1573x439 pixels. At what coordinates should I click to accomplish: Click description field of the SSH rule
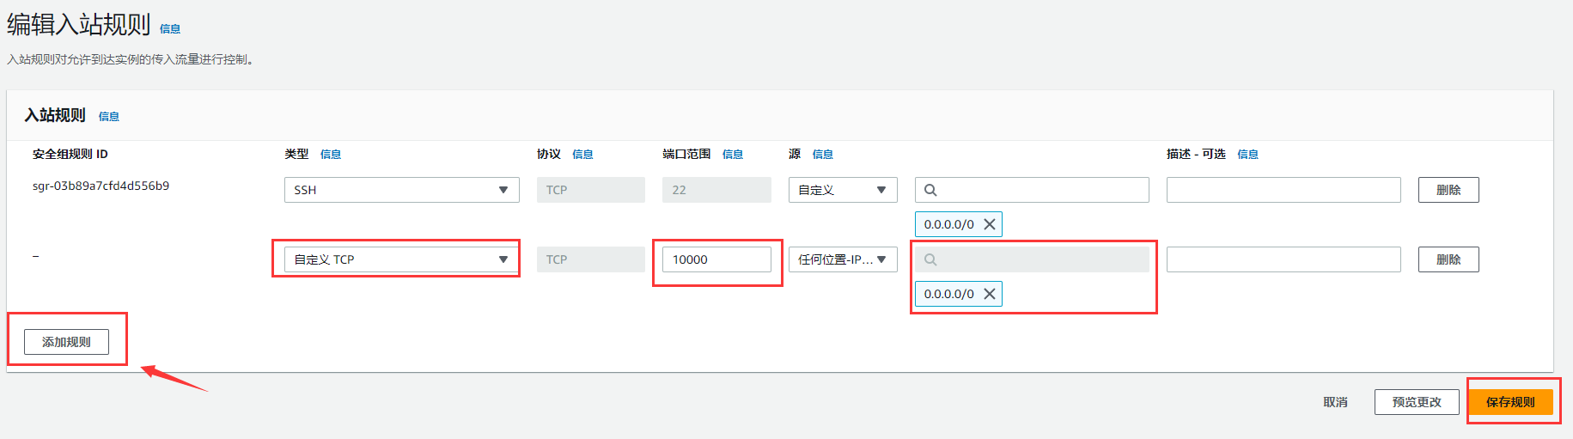point(1283,190)
